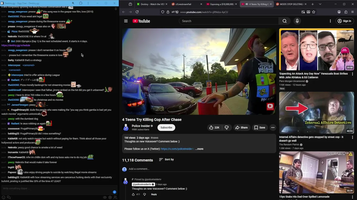
Task: Open the browser application hamburger menu
Action: pyautogui.click(x=353, y=12)
